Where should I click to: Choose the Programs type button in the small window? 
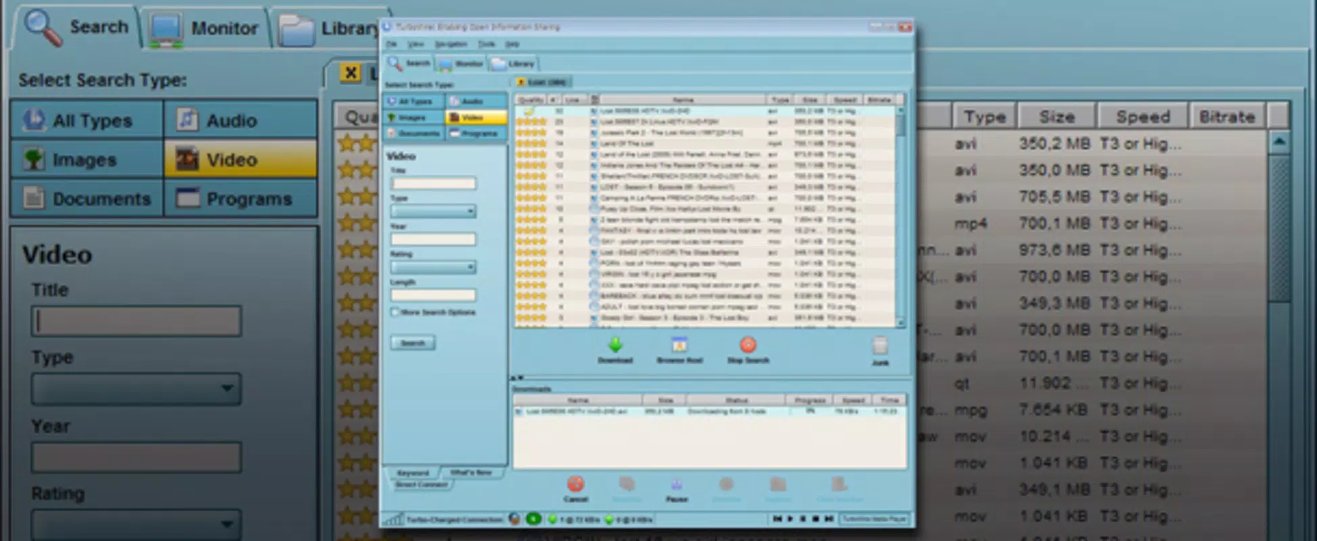pyautogui.click(x=476, y=133)
